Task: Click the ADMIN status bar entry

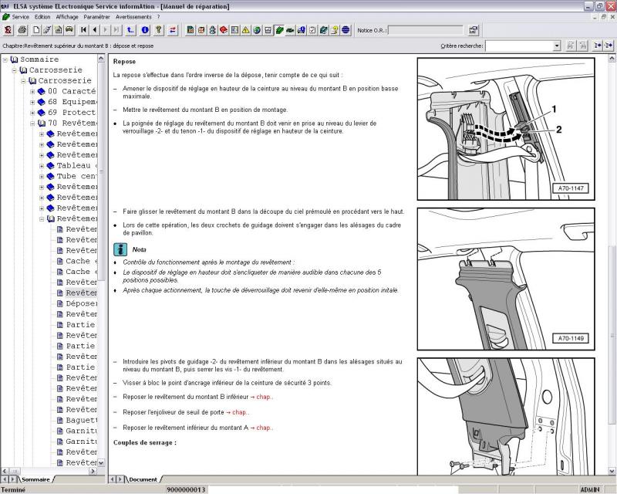Action: click(x=590, y=489)
